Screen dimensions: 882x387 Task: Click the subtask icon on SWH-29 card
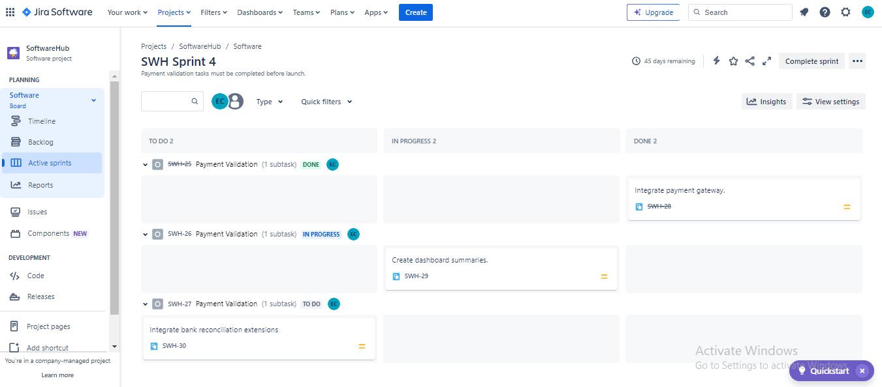[396, 276]
